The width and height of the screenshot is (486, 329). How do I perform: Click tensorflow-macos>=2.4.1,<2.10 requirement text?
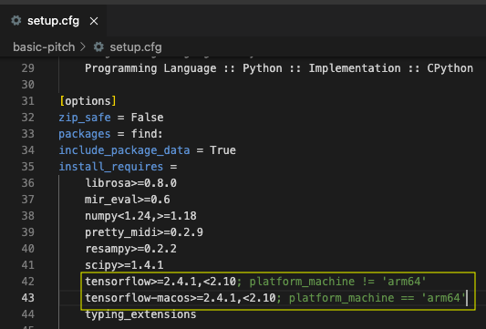coord(181,298)
